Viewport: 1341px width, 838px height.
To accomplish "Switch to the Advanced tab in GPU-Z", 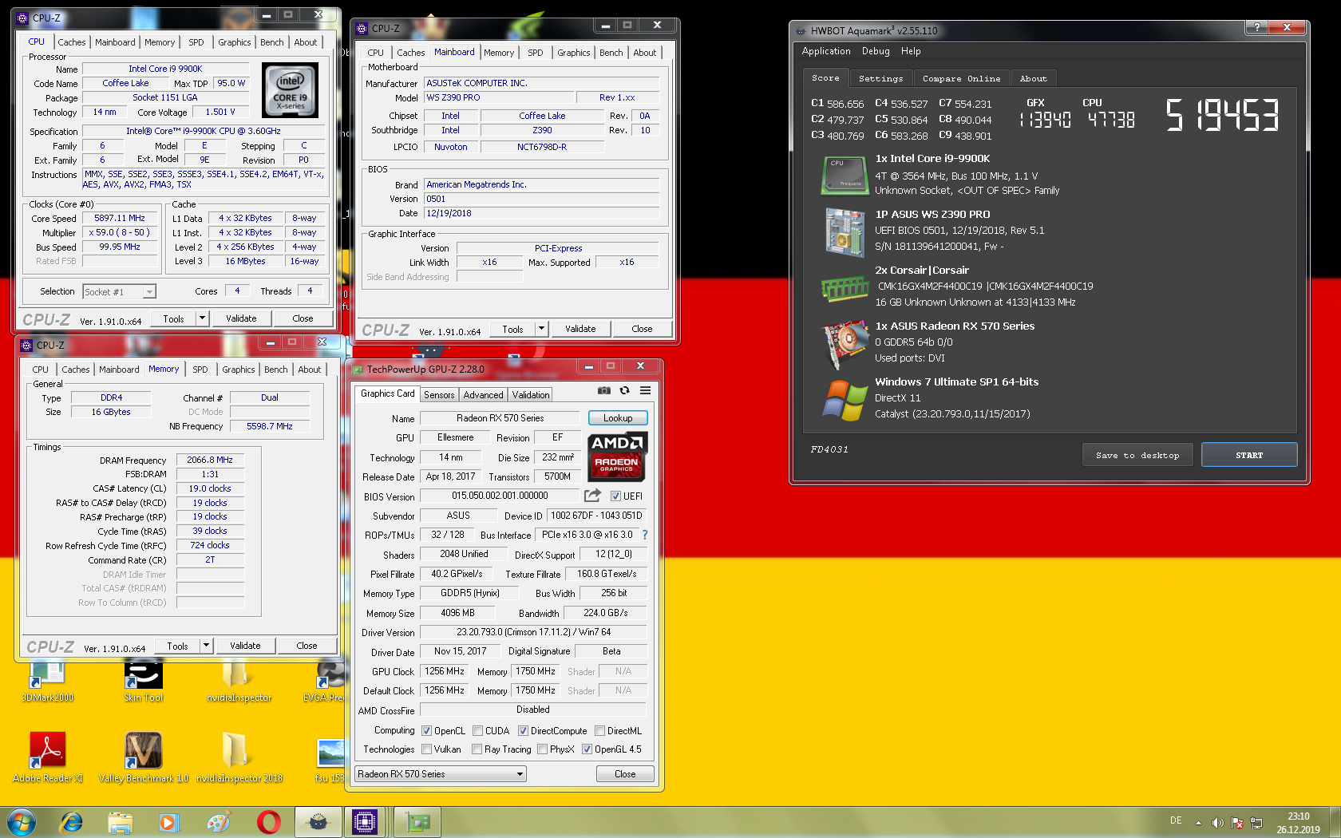I will tap(484, 395).
